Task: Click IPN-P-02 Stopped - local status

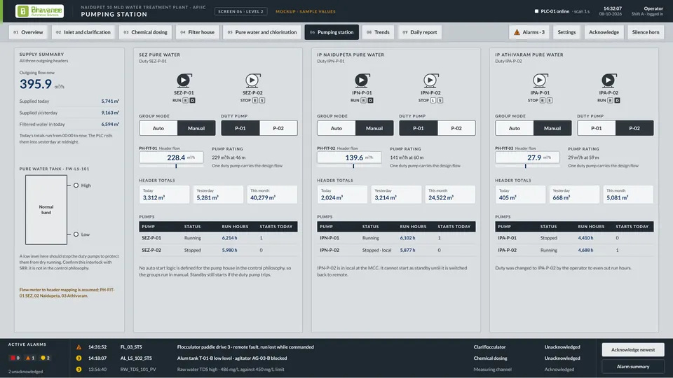Action: 377,251
